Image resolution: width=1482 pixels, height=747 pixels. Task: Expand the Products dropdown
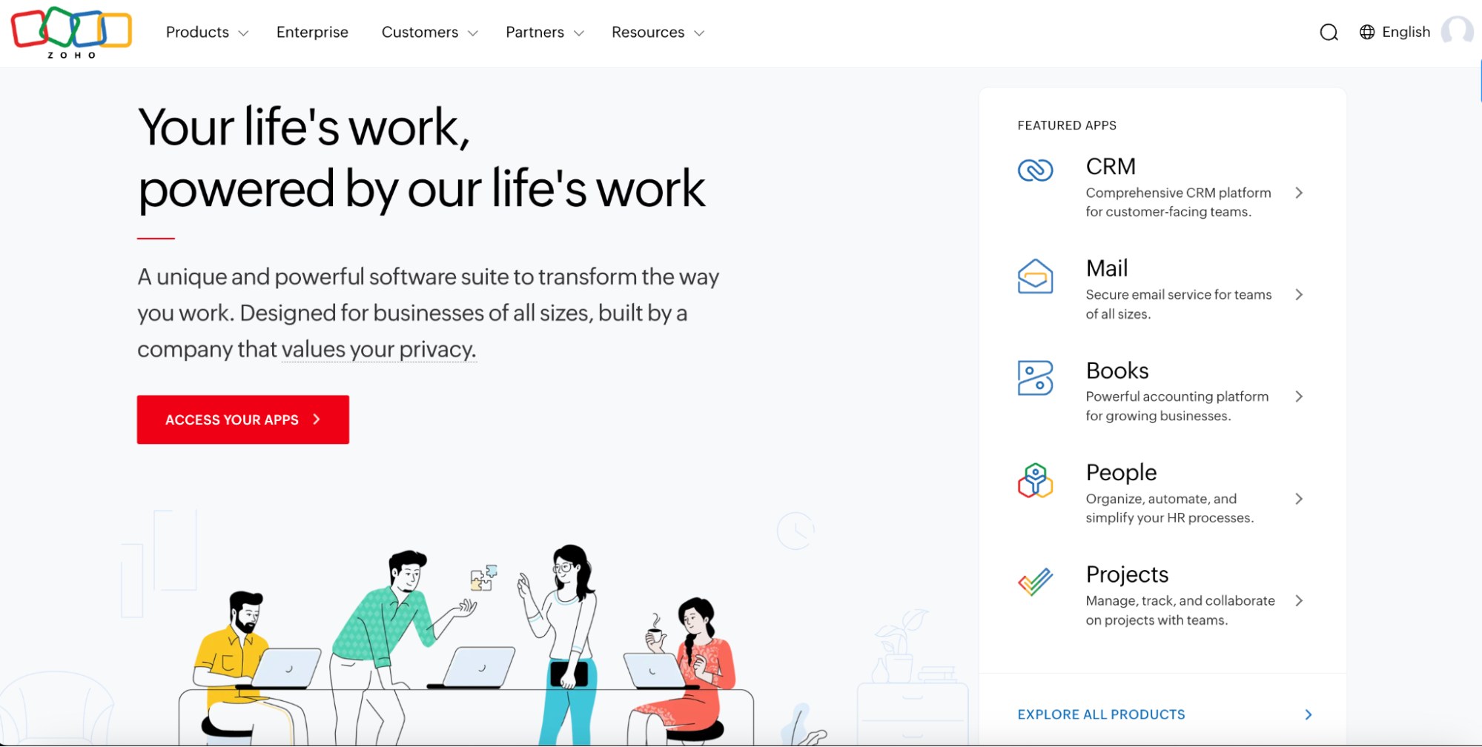[x=206, y=32]
